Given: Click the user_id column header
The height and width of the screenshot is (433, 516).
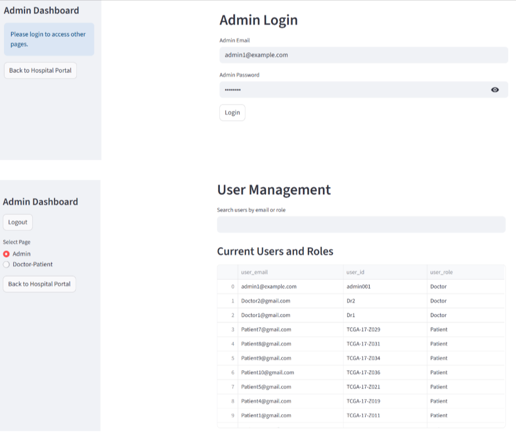Looking at the screenshot, I should tap(385, 272).
